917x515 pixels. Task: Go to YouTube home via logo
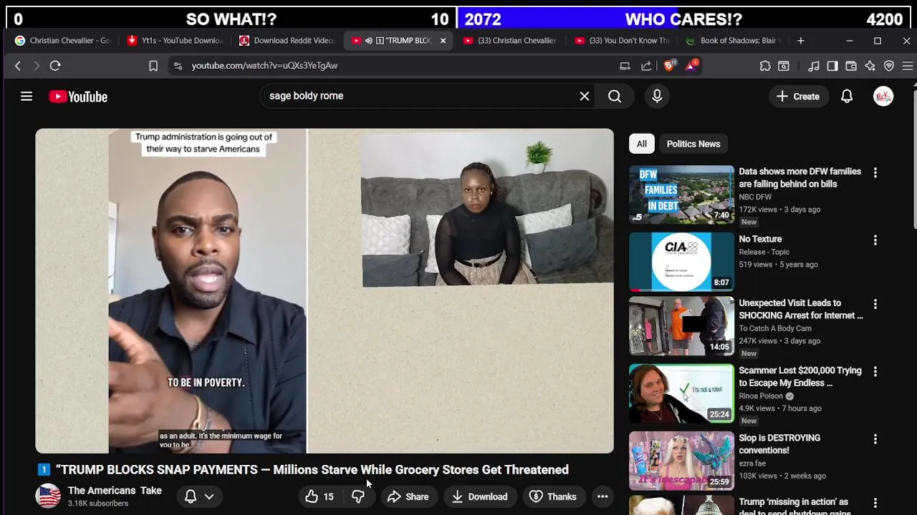78,97
